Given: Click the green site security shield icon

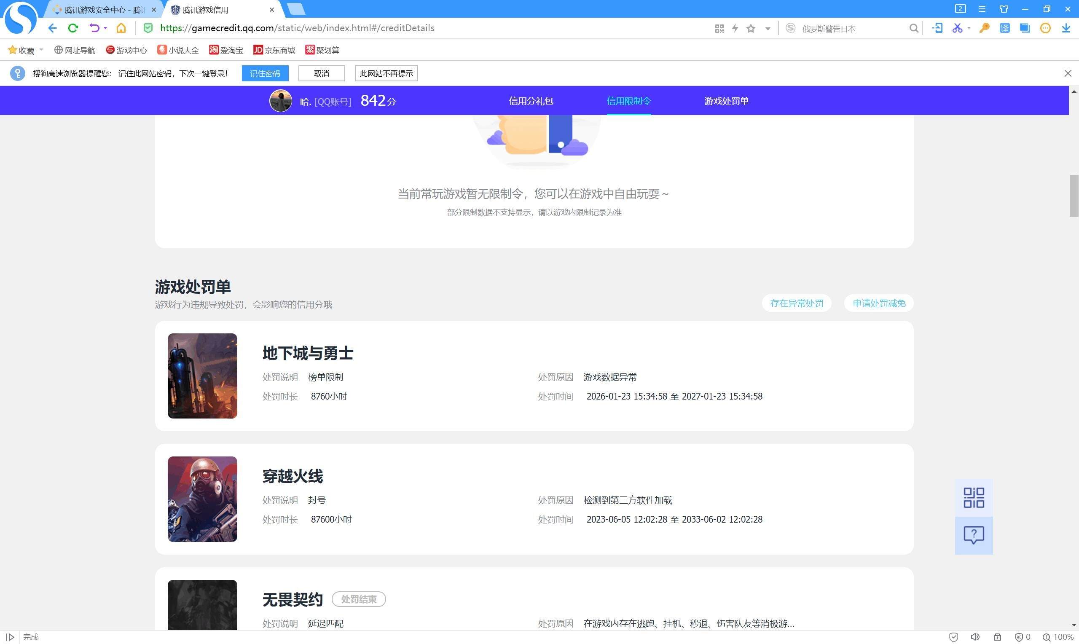Looking at the screenshot, I should coord(148,28).
